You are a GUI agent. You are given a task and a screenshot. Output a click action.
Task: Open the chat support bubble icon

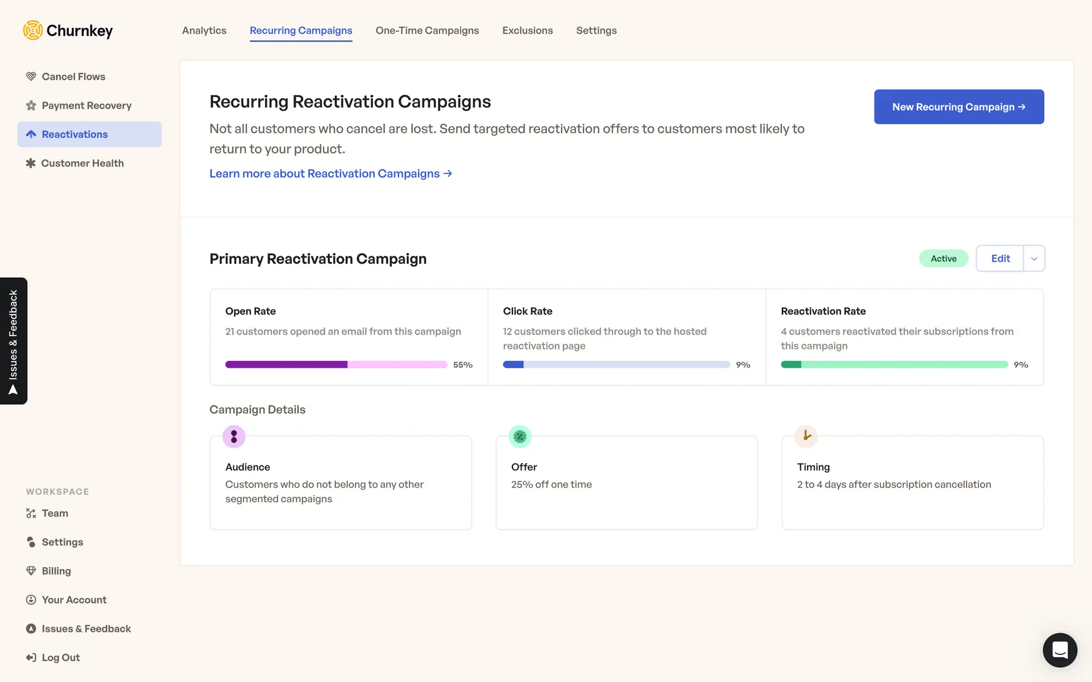click(x=1060, y=650)
